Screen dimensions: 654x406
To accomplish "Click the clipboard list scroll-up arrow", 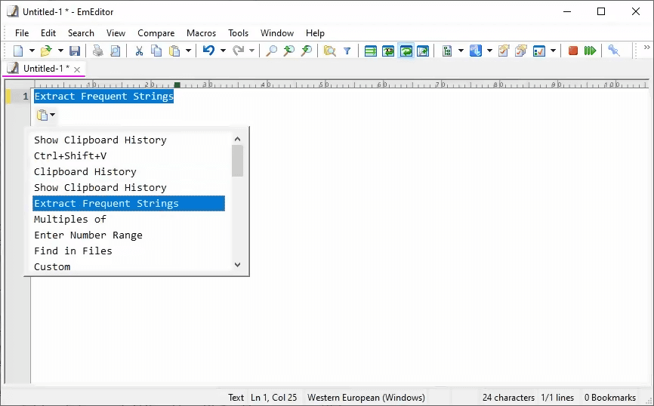I will point(237,139).
